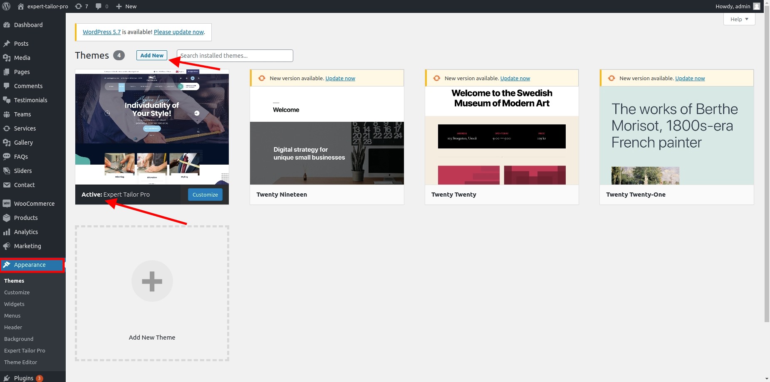Click the Dashboard gauge icon
Viewport: 770px width, 382px height.
[x=7, y=25]
